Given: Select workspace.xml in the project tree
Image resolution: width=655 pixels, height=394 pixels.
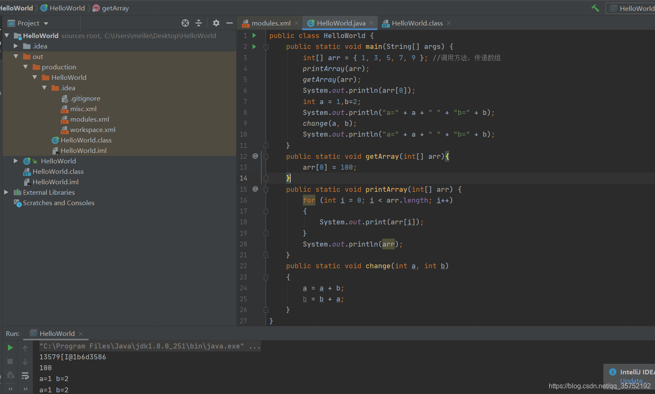Looking at the screenshot, I should tap(92, 130).
